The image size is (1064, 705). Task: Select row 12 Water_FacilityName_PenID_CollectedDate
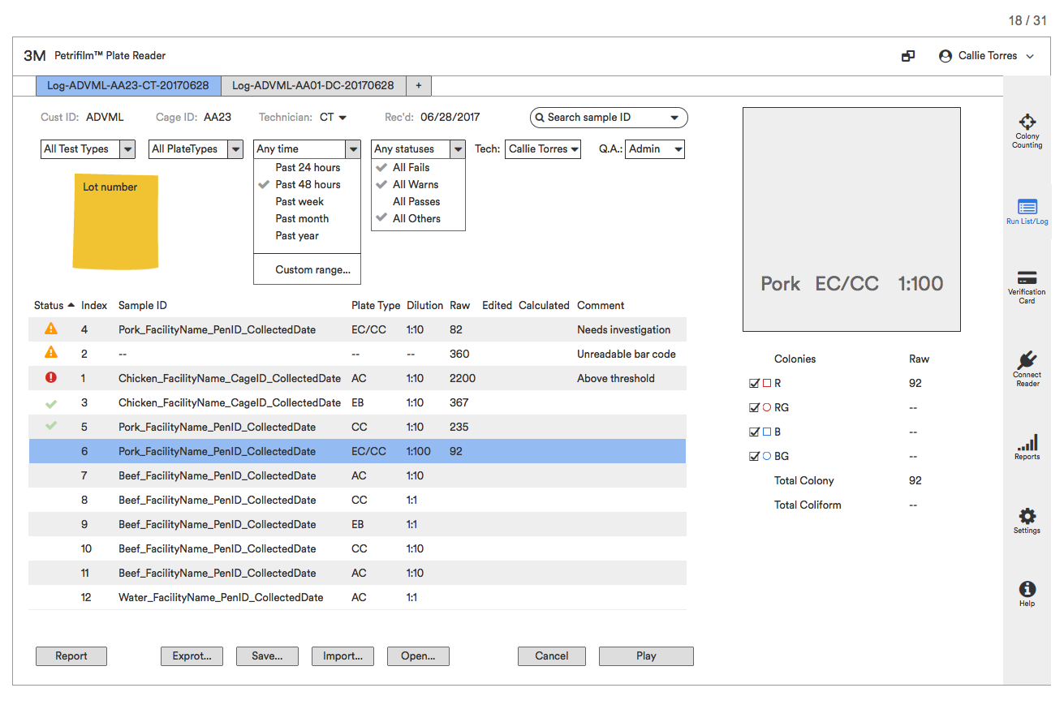coord(357,597)
